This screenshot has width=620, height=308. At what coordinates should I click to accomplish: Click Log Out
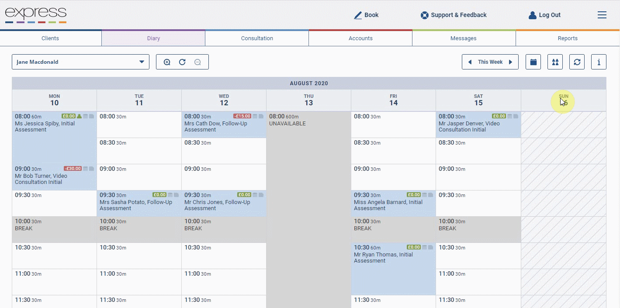tap(544, 15)
